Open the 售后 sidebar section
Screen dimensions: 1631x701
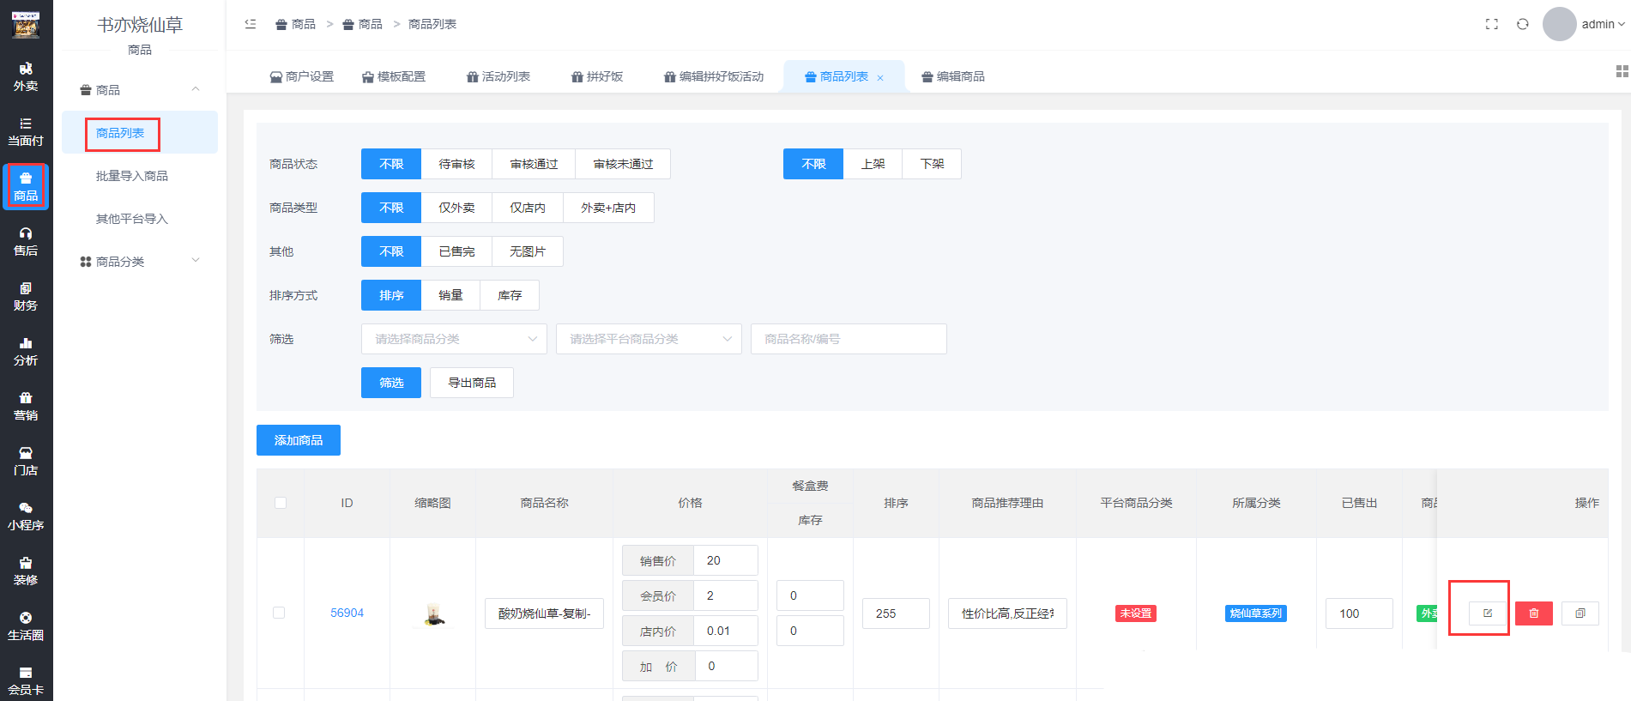pos(26,241)
